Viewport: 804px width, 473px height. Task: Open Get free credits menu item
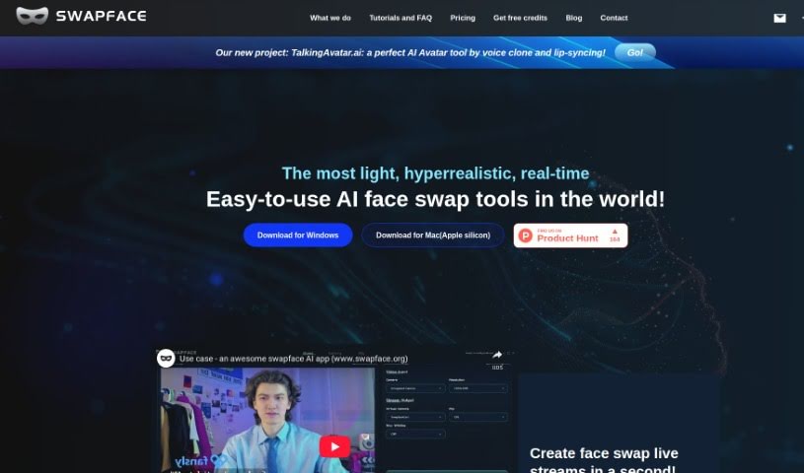coord(520,18)
